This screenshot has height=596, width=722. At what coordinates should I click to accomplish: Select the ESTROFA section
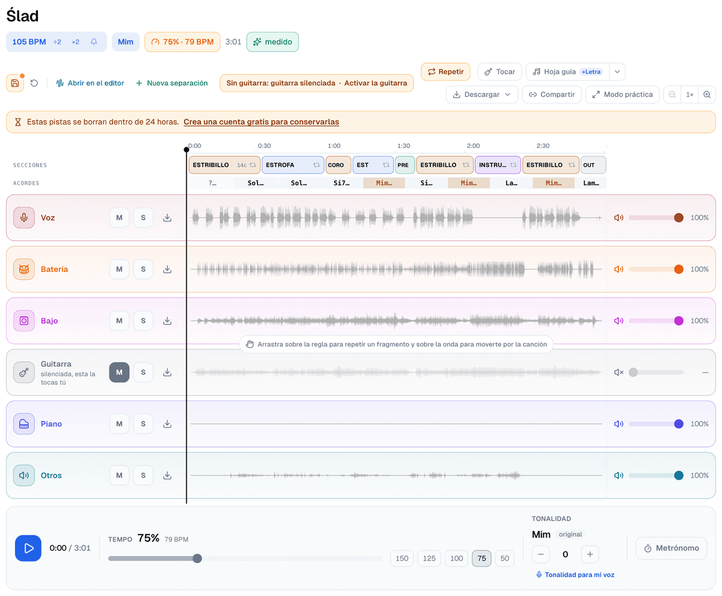point(293,165)
